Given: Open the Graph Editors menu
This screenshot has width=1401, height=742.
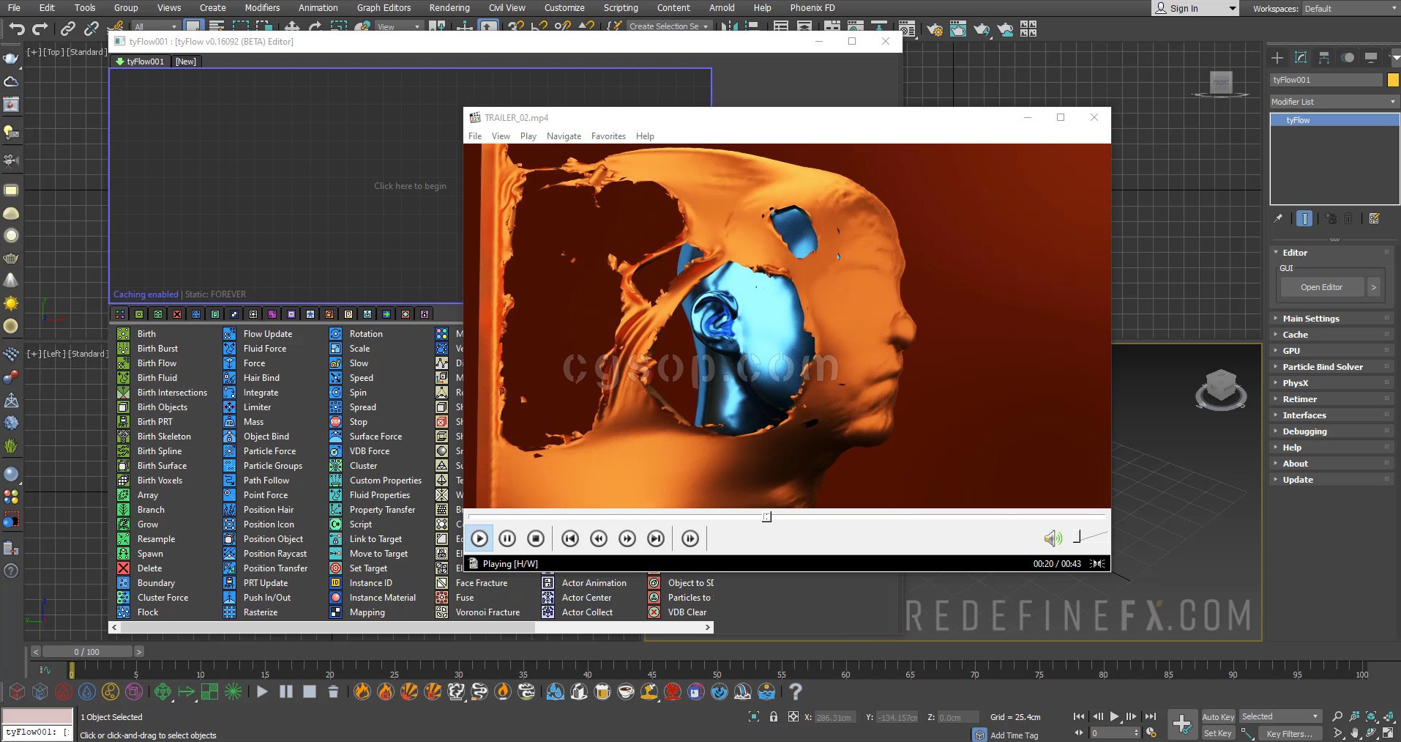Looking at the screenshot, I should (384, 8).
